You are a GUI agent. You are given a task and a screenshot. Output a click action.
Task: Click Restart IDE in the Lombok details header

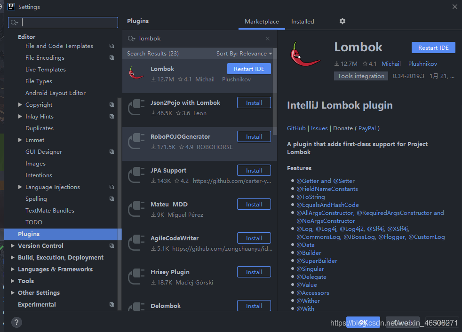pyautogui.click(x=433, y=47)
